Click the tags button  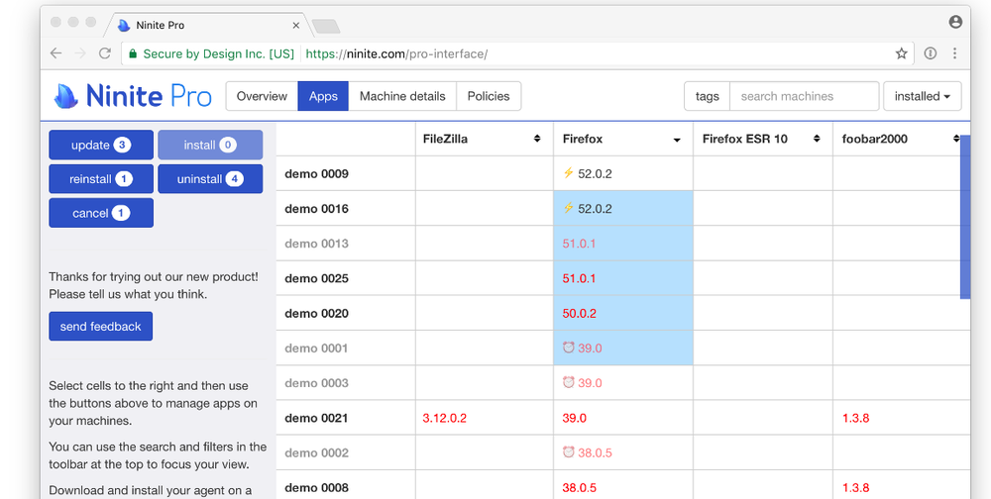[x=707, y=96]
